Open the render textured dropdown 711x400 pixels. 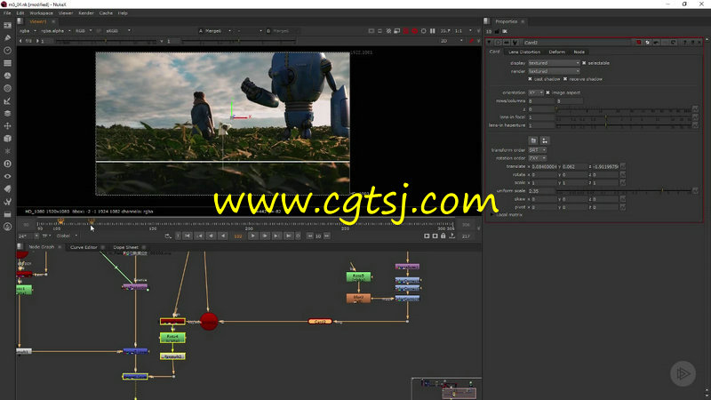click(x=554, y=71)
